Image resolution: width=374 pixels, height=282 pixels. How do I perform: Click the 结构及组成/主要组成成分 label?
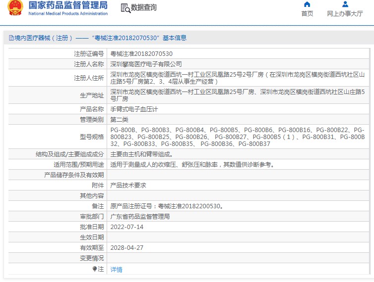point(69,154)
